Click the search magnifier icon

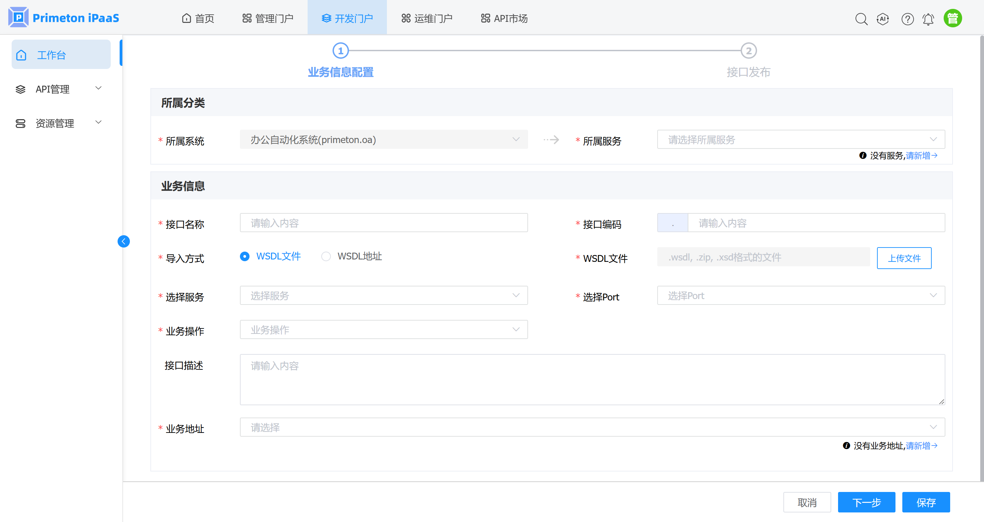861,19
